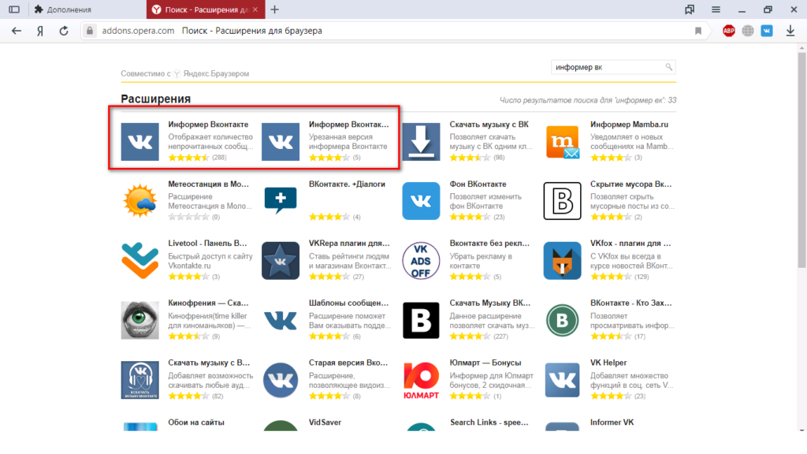Open the Шаблоны сообщений VK logo icon
The height and width of the screenshot is (454, 807).
point(281,320)
